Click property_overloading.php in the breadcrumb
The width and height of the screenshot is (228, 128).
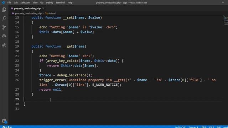28,14
